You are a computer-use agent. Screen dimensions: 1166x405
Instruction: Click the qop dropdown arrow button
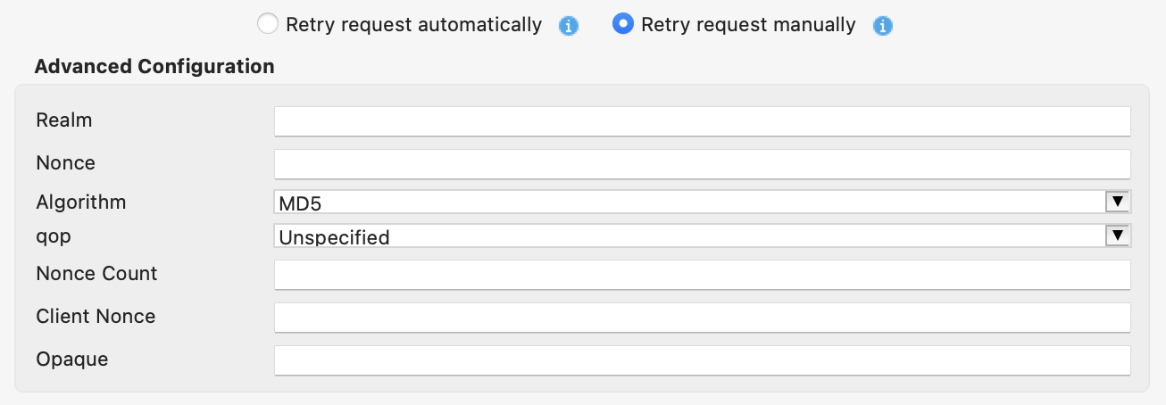point(1118,236)
